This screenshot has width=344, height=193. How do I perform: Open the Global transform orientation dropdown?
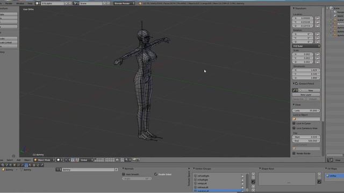click(x=87, y=160)
